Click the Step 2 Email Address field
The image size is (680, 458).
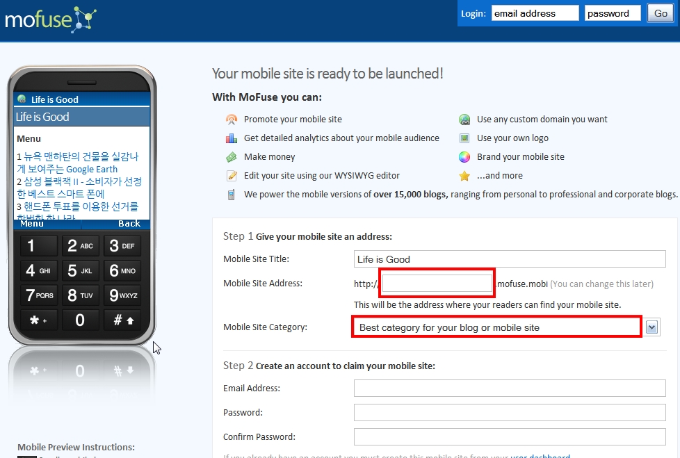tap(510, 389)
